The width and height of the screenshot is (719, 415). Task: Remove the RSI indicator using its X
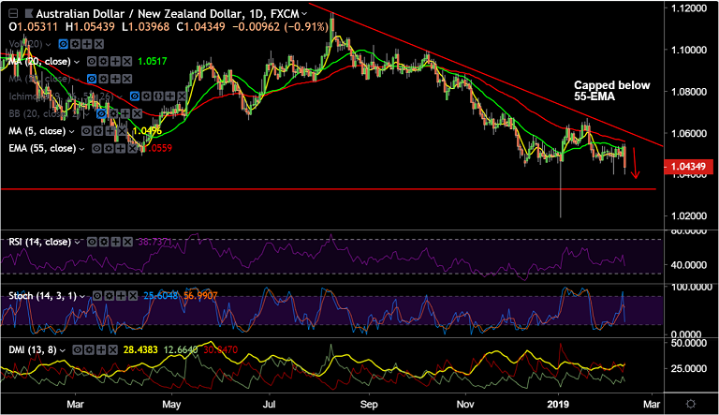127,242
